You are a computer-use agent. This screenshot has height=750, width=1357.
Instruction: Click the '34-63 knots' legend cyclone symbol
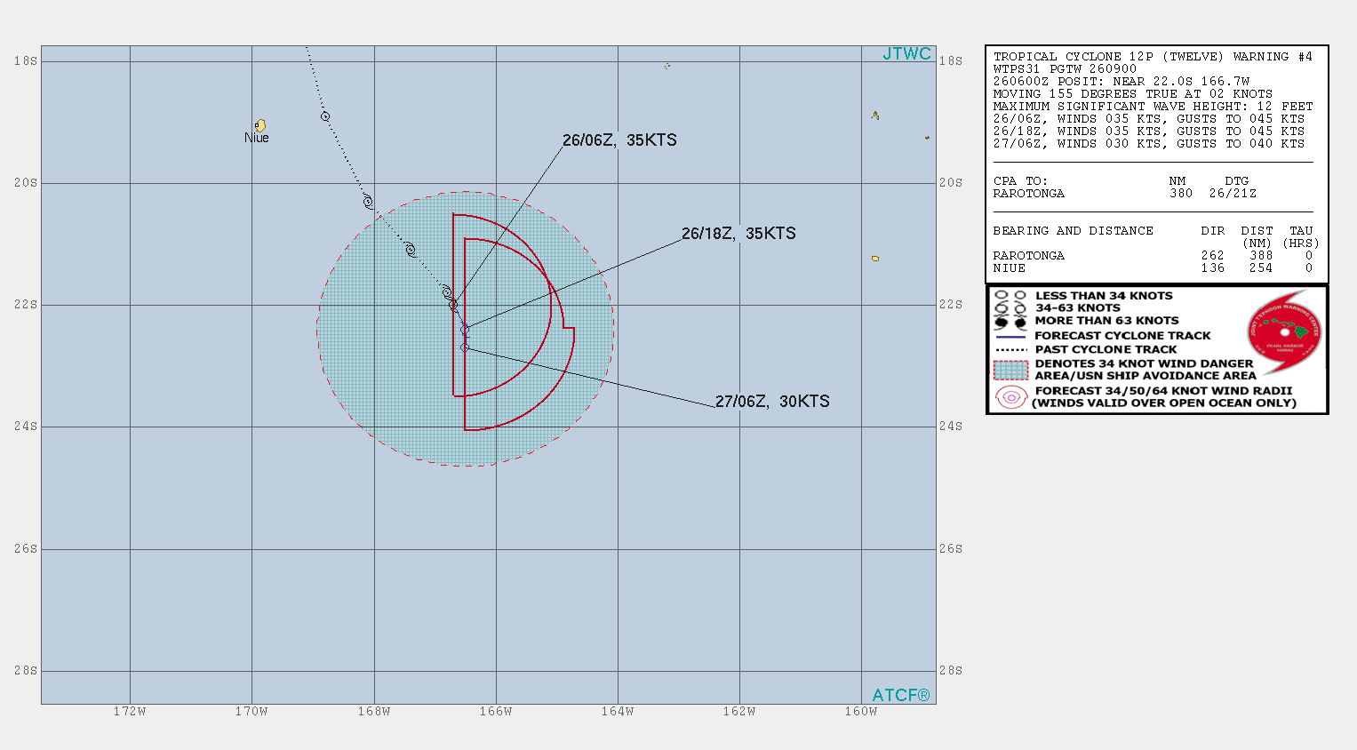[x=1010, y=308]
